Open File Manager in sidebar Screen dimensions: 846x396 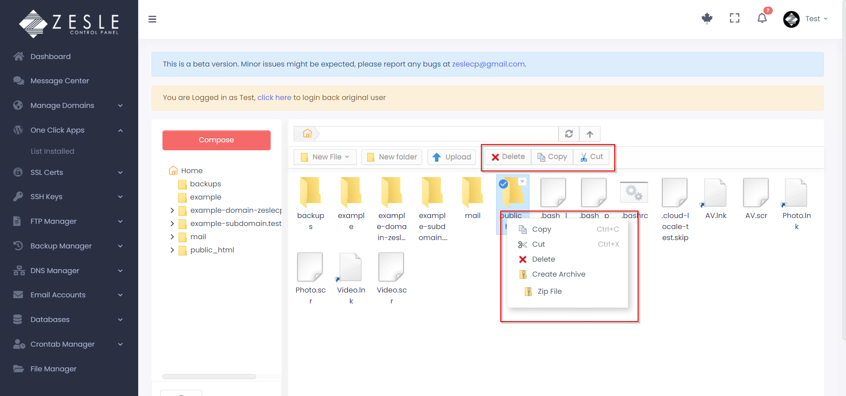(x=53, y=369)
